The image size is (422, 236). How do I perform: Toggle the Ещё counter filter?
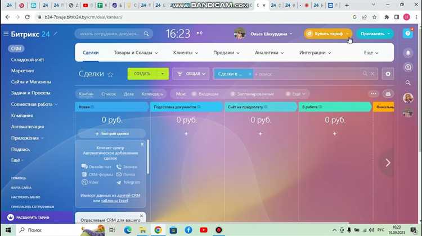click(x=295, y=94)
